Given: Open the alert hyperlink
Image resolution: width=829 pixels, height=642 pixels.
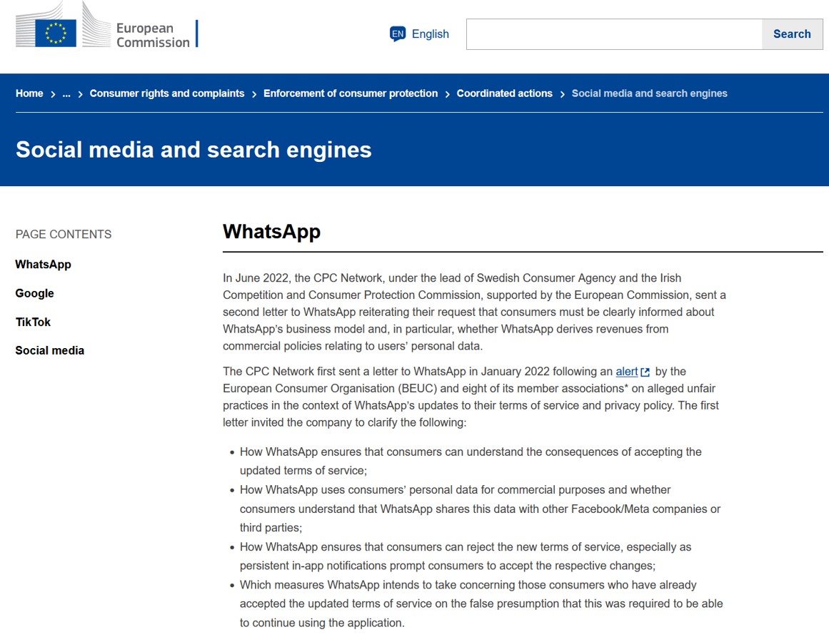Looking at the screenshot, I should point(626,372).
